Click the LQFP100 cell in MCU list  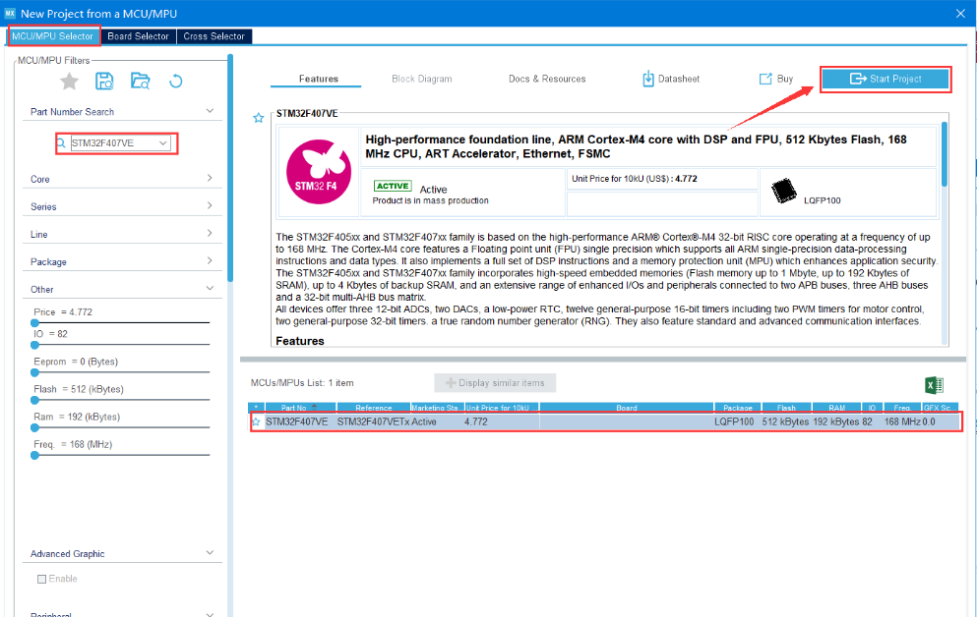coord(734,421)
